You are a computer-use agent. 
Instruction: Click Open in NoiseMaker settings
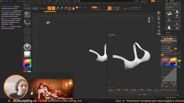[163, 37]
